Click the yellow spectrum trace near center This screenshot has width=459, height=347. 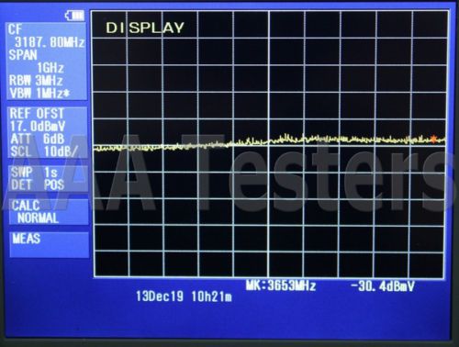[x=269, y=141]
